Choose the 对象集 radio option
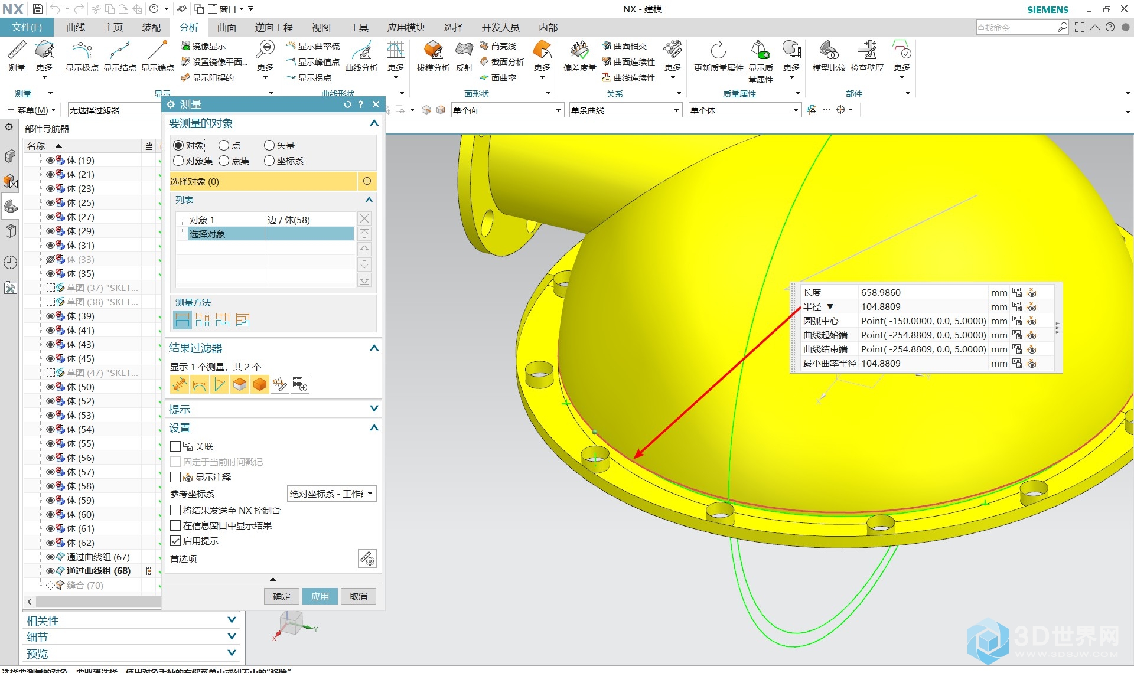Image resolution: width=1134 pixels, height=673 pixels. point(178,161)
